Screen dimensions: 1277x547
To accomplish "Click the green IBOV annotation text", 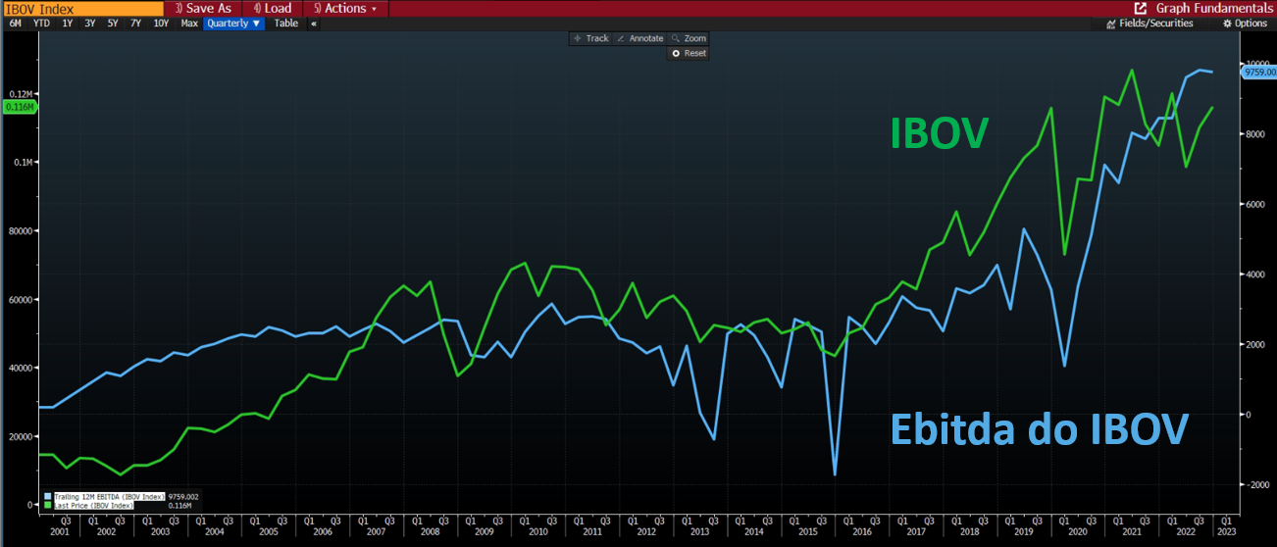I will (x=939, y=134).
